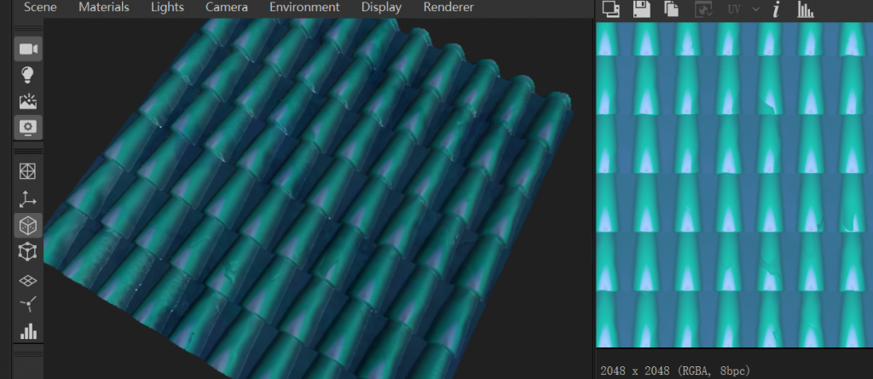Click the save floppy disk icon
Viewport: 873px width, 379px height.
coord(640,9)
